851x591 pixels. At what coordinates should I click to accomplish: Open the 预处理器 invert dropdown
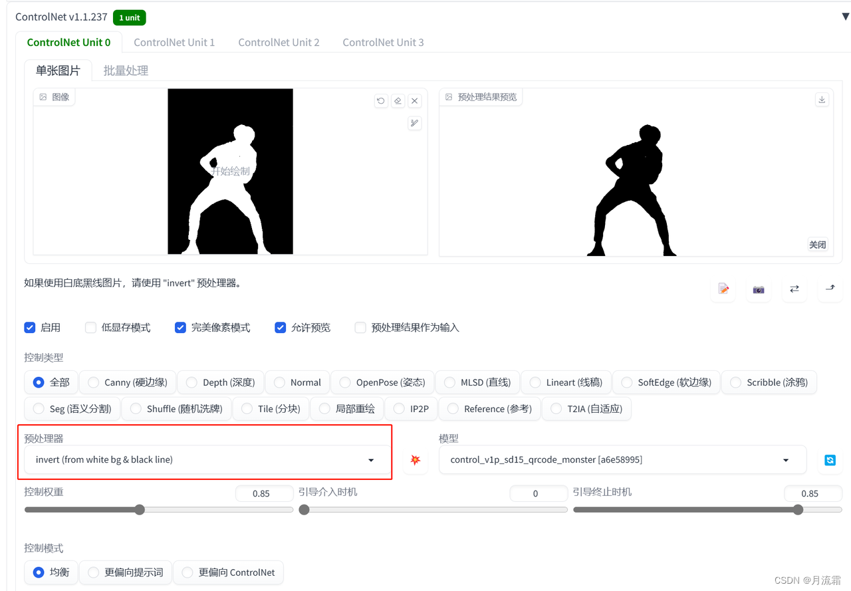[207, 460]
